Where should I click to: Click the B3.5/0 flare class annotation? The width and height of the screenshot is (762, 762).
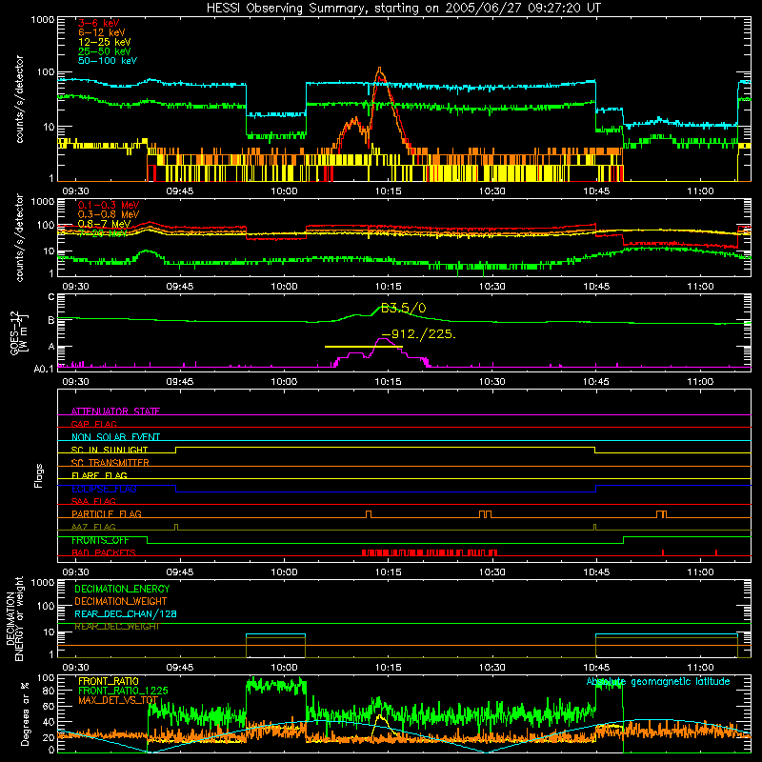click(403, 308)
